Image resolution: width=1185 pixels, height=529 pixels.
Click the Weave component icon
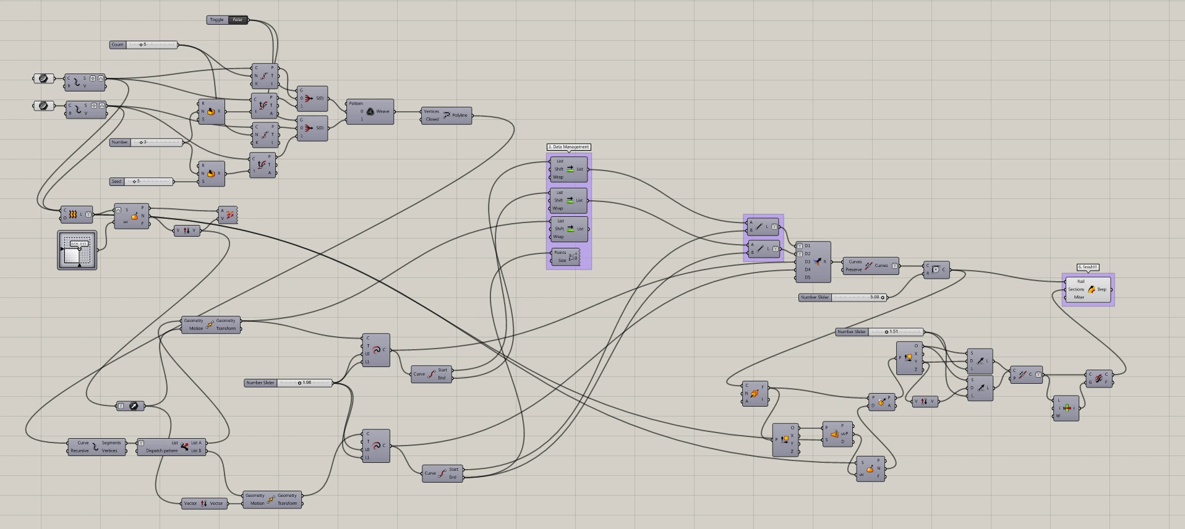point(370,112)
